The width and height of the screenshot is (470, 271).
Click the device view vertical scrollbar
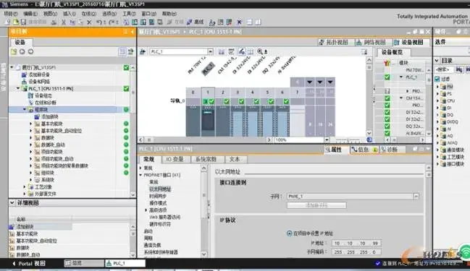pyautogui.click(x=369, y=96)
